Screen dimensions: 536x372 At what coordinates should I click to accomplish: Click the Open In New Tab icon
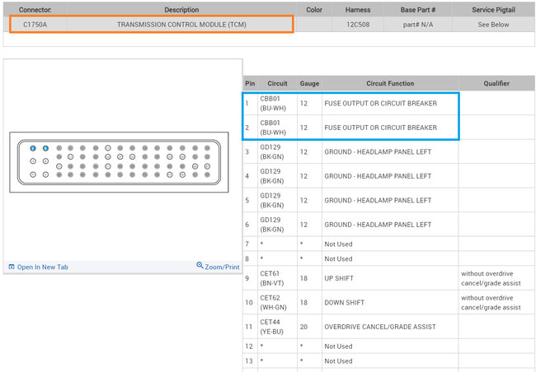point(12,267)
